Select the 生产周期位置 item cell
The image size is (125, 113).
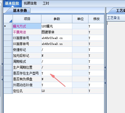point(27,67)
